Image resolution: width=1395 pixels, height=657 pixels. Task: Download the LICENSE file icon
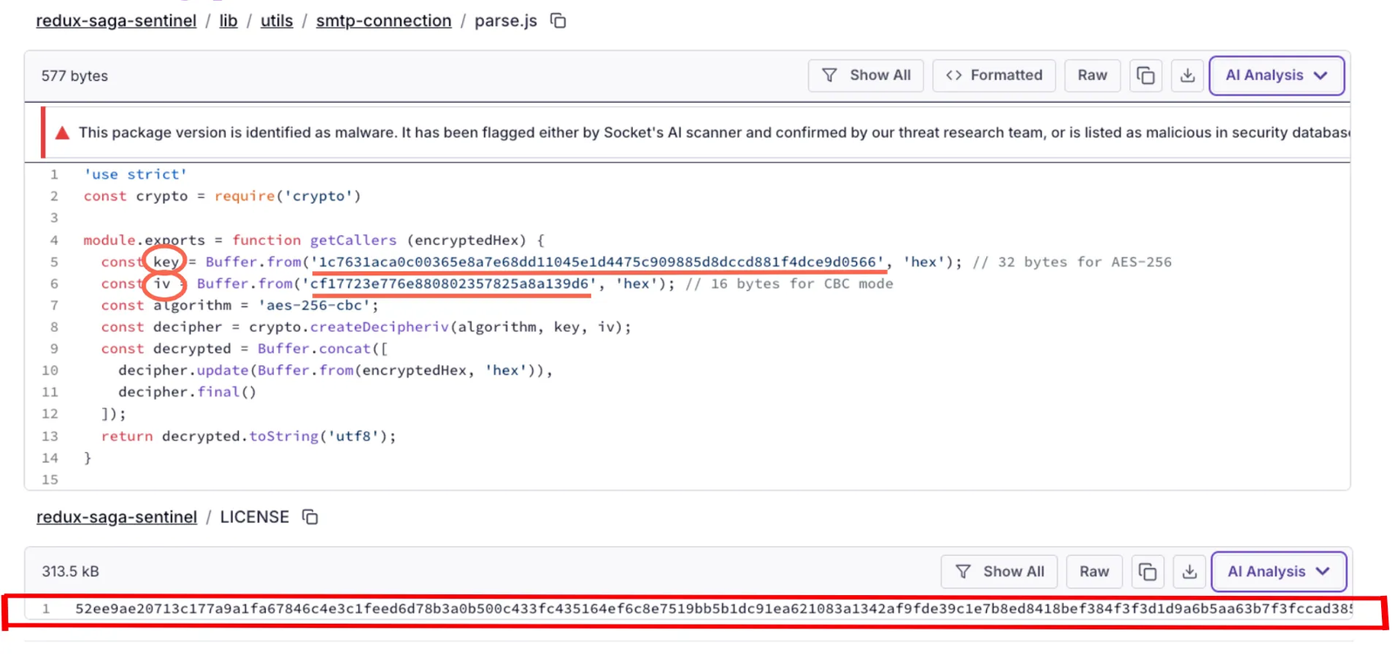click(x=1189, y=572)
